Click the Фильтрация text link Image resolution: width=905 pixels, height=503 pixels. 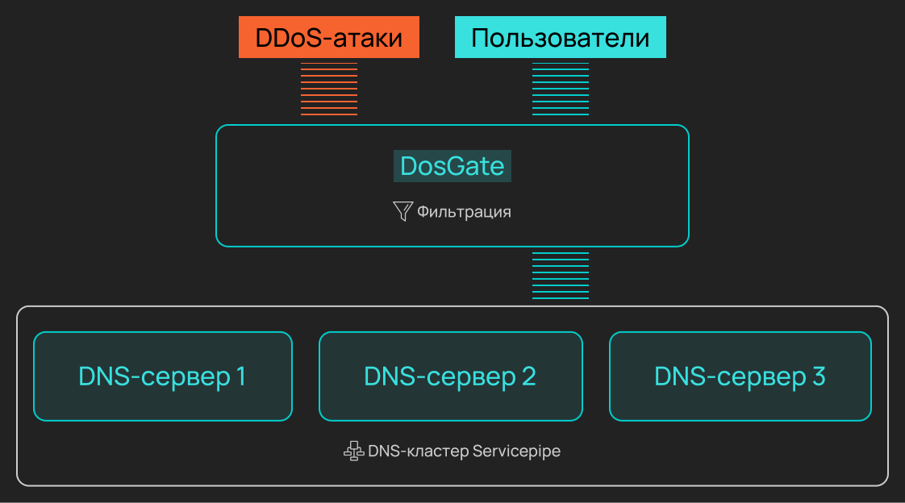click(463, 211)
